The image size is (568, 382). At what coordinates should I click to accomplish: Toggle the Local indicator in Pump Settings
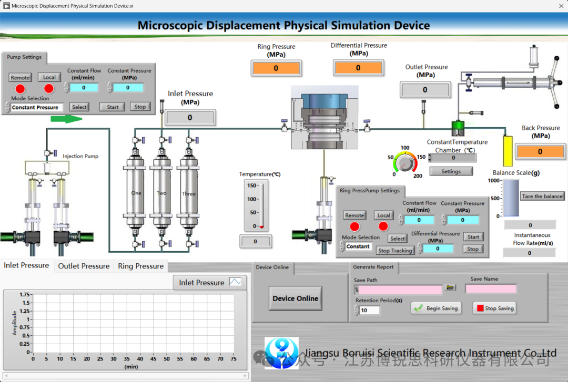click(x=49, y=88)
